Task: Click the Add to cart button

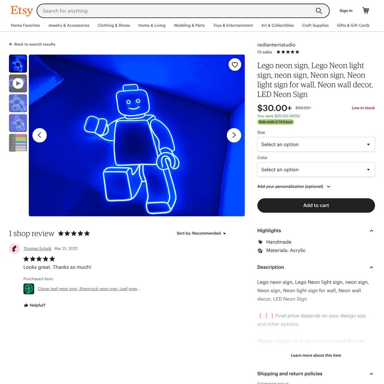Action: coord(316,205)
